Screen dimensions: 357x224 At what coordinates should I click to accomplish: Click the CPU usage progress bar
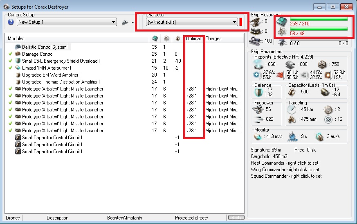(319, 19)
